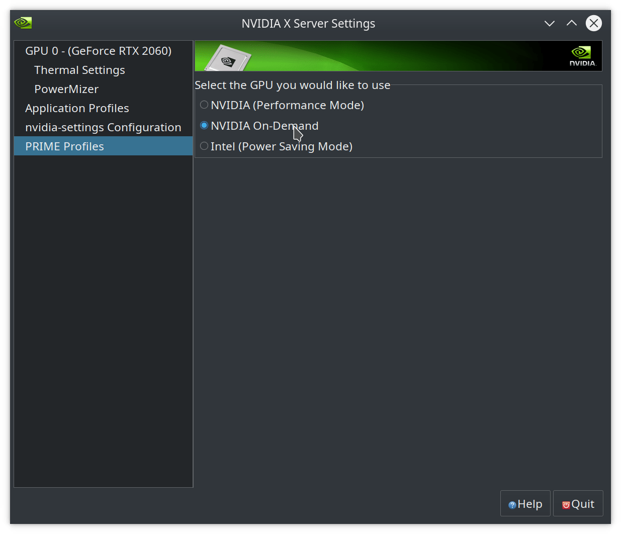Maximize window using the up chevron
Image resolution: width=621 pixels, height=534 pixels.
[x=571, y=24]
